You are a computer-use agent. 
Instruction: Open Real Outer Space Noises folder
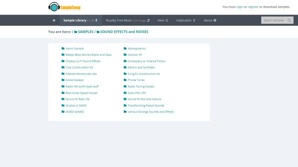[x=81, y=93]
